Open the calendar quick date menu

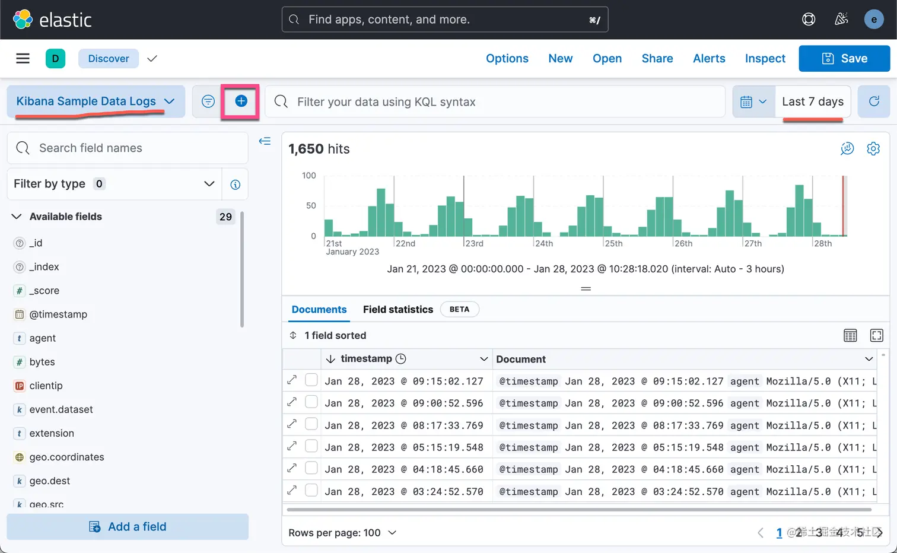pyautogui.click(x=753, y=101)
